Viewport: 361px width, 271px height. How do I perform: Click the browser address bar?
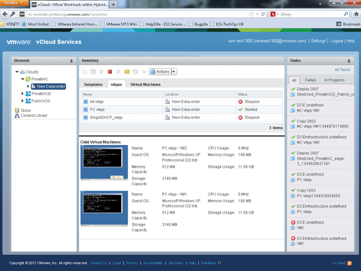point(137,14)
